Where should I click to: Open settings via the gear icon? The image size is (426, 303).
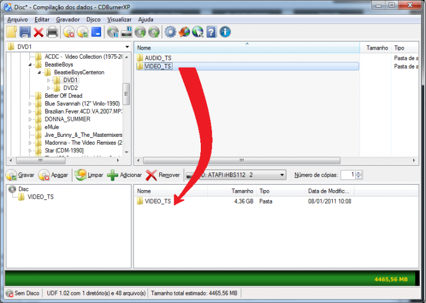coord(170,32)
